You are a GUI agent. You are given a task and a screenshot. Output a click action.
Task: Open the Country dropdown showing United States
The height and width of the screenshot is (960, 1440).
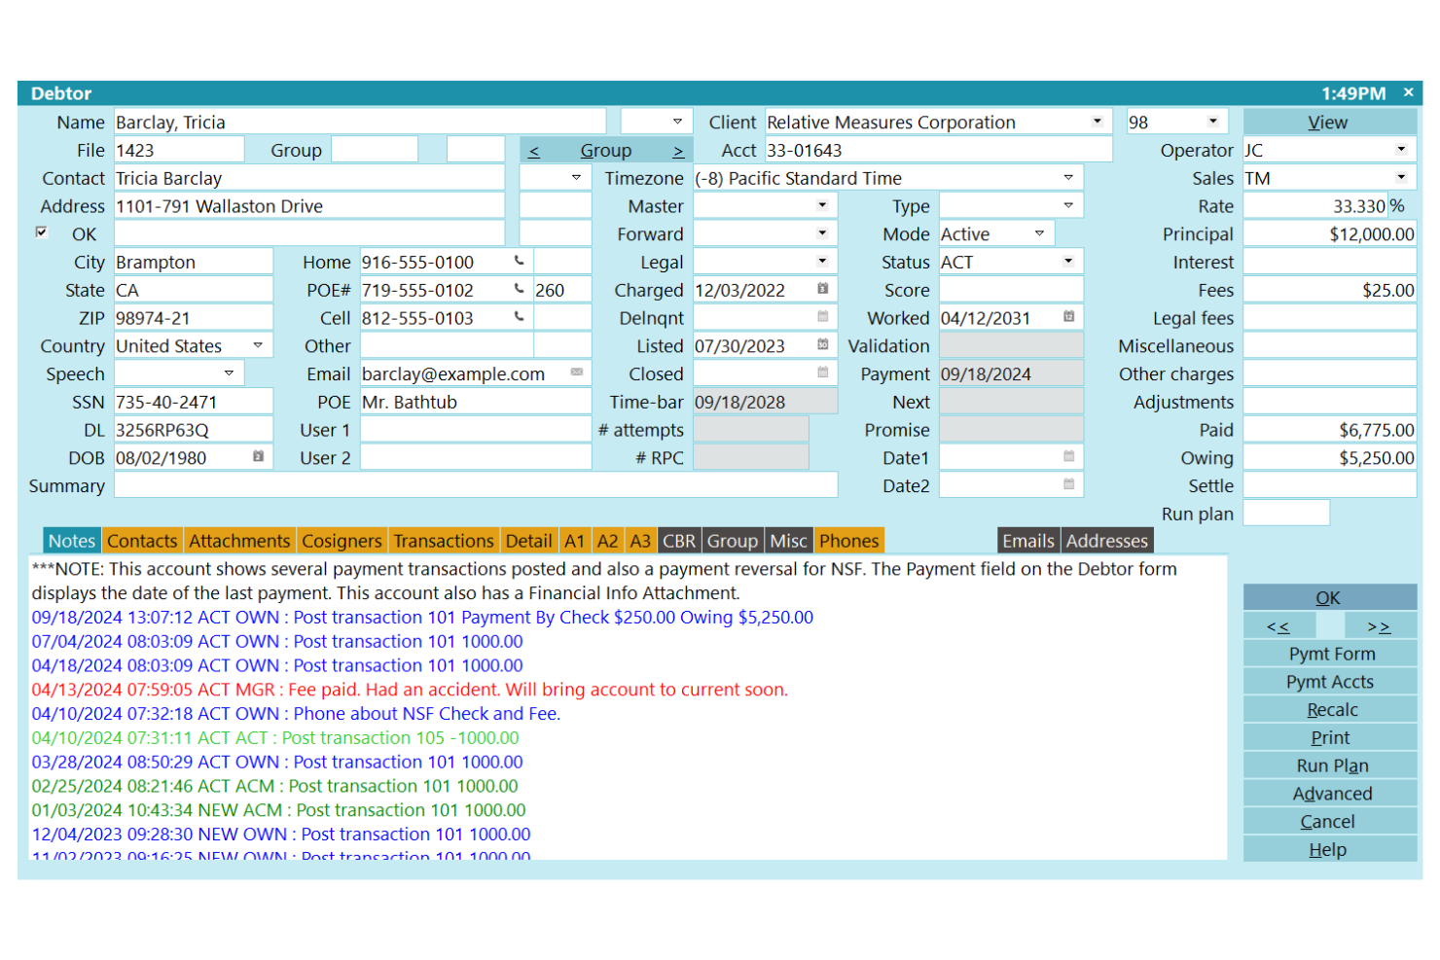[x=258, y=345]
